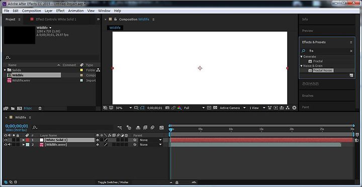This screenshot has width=362, height=187.
Task: Toggle Draft 3D icon in timeline
Action: pos(129,127)
